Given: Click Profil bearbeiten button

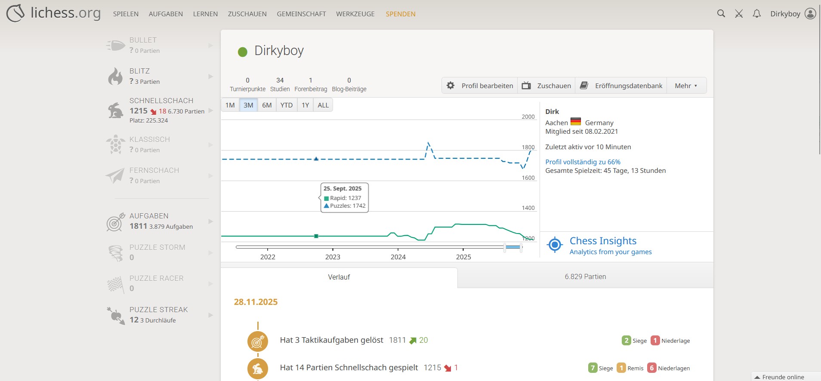Looking at the screenshot, I should coord(480,86).
